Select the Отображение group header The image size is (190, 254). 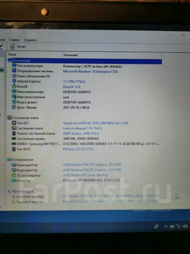click(x=20, y=160)
